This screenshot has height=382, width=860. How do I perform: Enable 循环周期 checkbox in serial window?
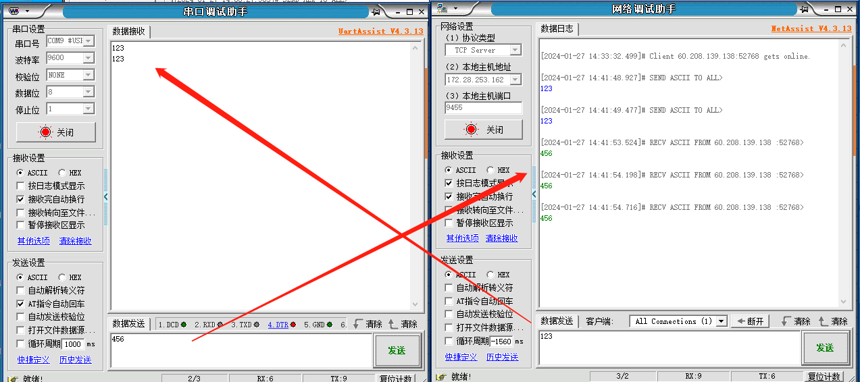pyautogui.click(x=21, y=344)
